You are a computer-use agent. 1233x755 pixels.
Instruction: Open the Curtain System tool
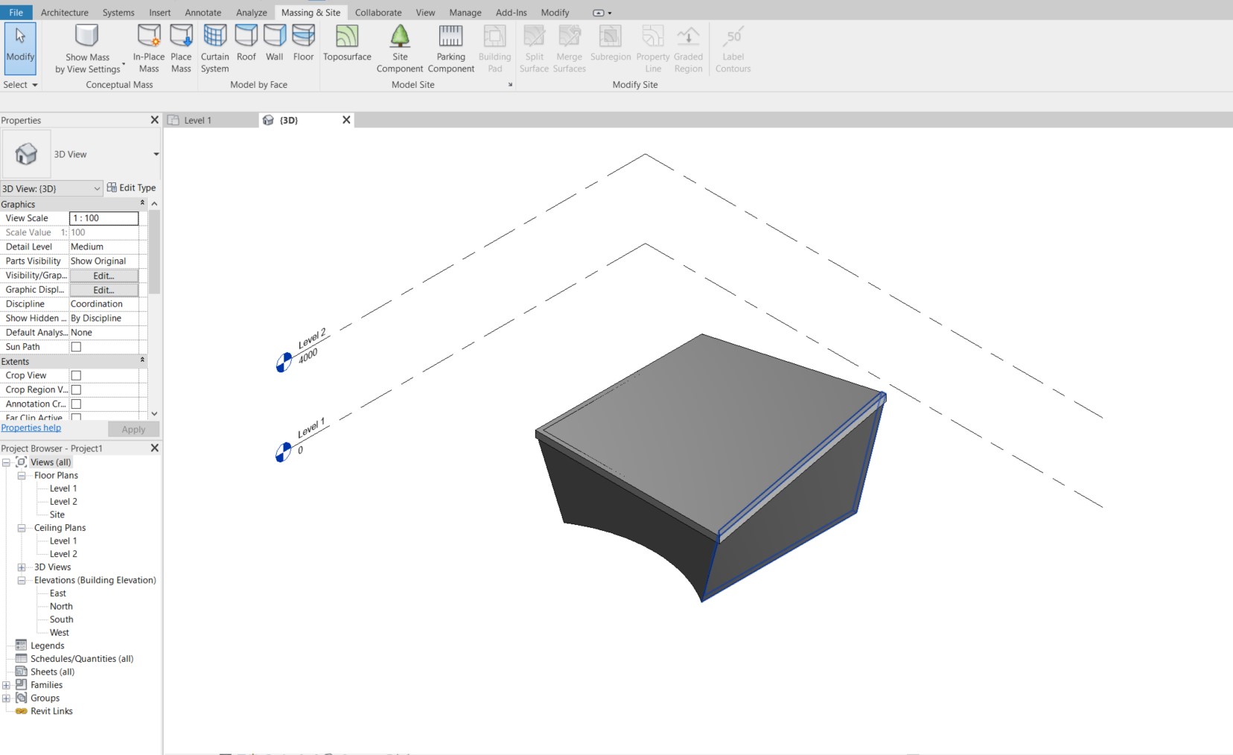pos(214,46)
